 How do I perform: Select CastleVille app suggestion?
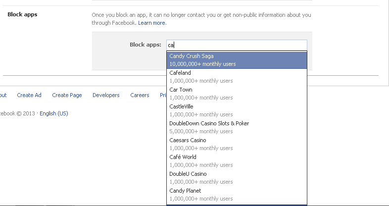237,111
